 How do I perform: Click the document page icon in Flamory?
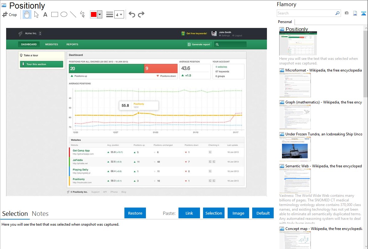point(355,13)
